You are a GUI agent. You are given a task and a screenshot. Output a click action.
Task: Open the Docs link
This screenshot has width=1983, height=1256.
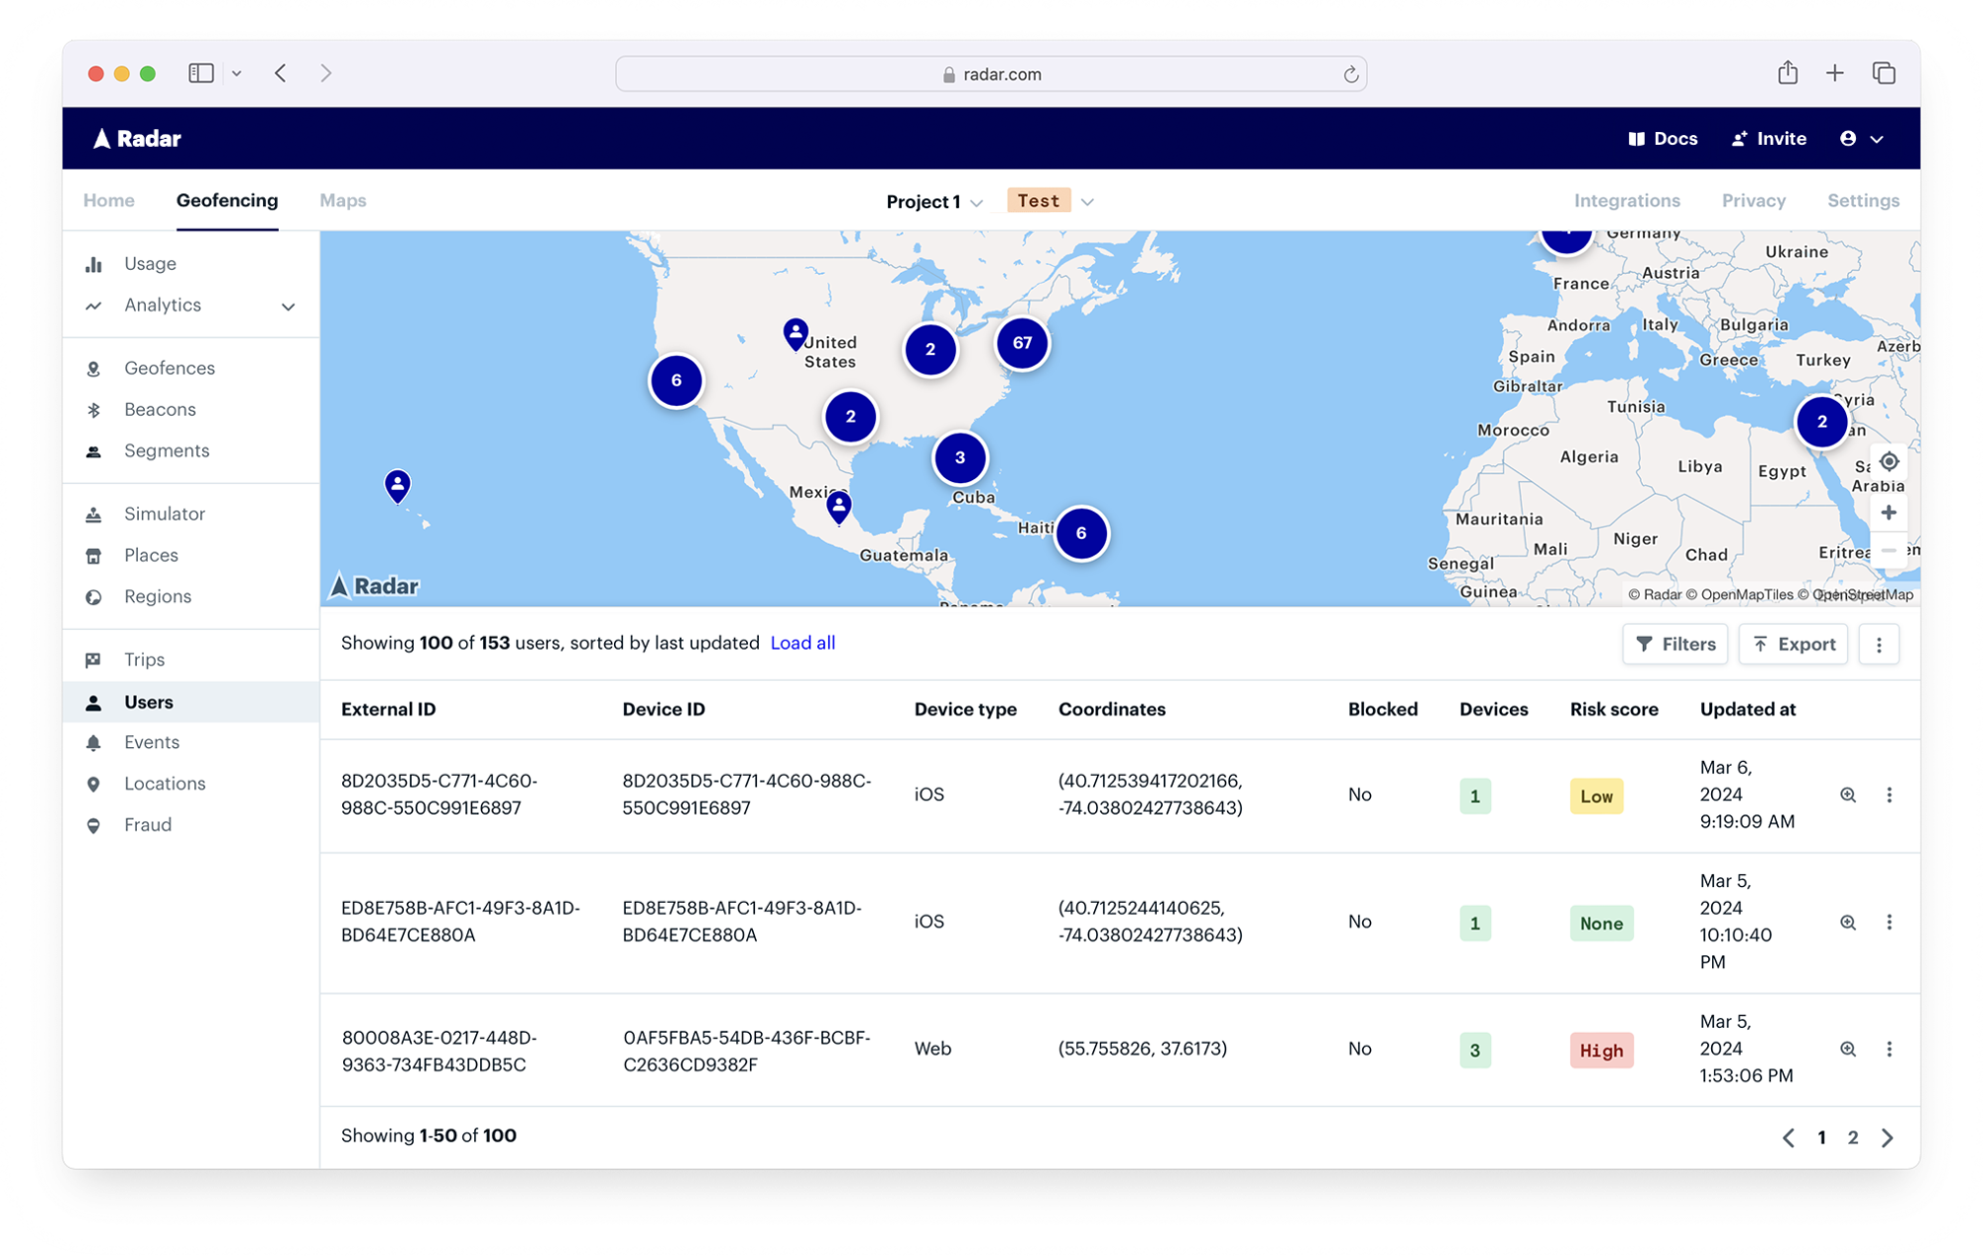(x=1663, y=139)
